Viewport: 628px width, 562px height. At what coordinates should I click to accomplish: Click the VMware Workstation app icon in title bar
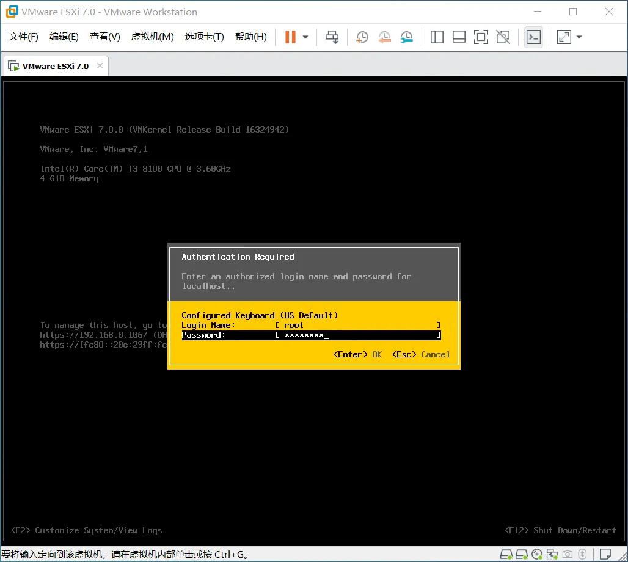pyautogui.click(x=12, y=12)
